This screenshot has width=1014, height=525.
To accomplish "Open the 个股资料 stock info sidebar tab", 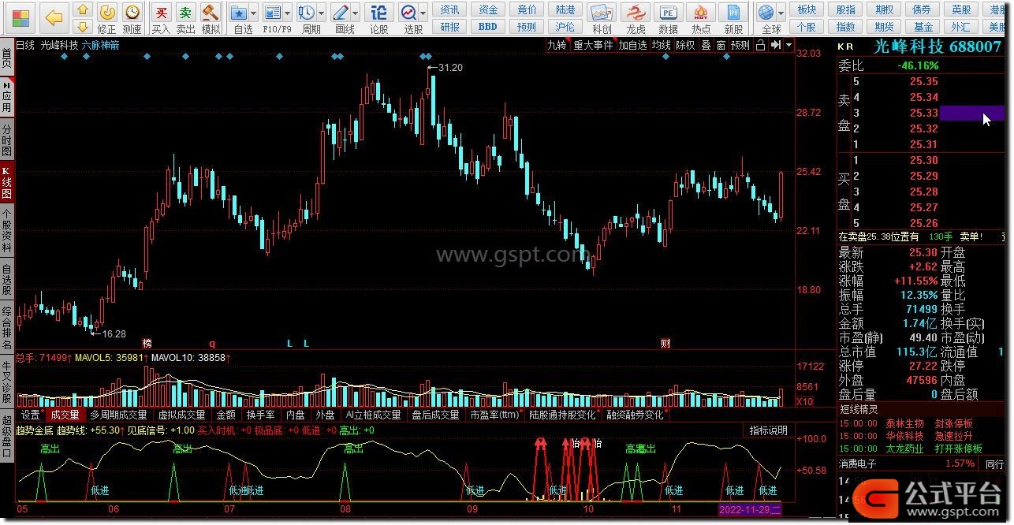I will pyautogui.click(x=7, y=229).
